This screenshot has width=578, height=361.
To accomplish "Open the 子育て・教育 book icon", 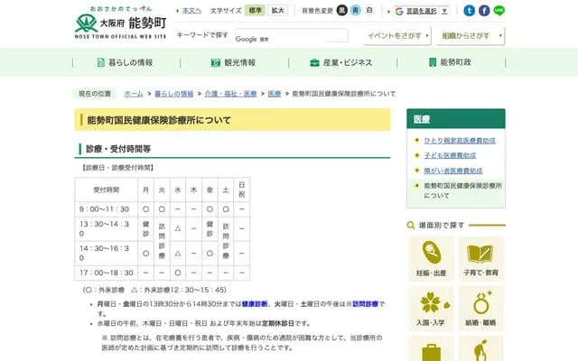I will 480,258.
